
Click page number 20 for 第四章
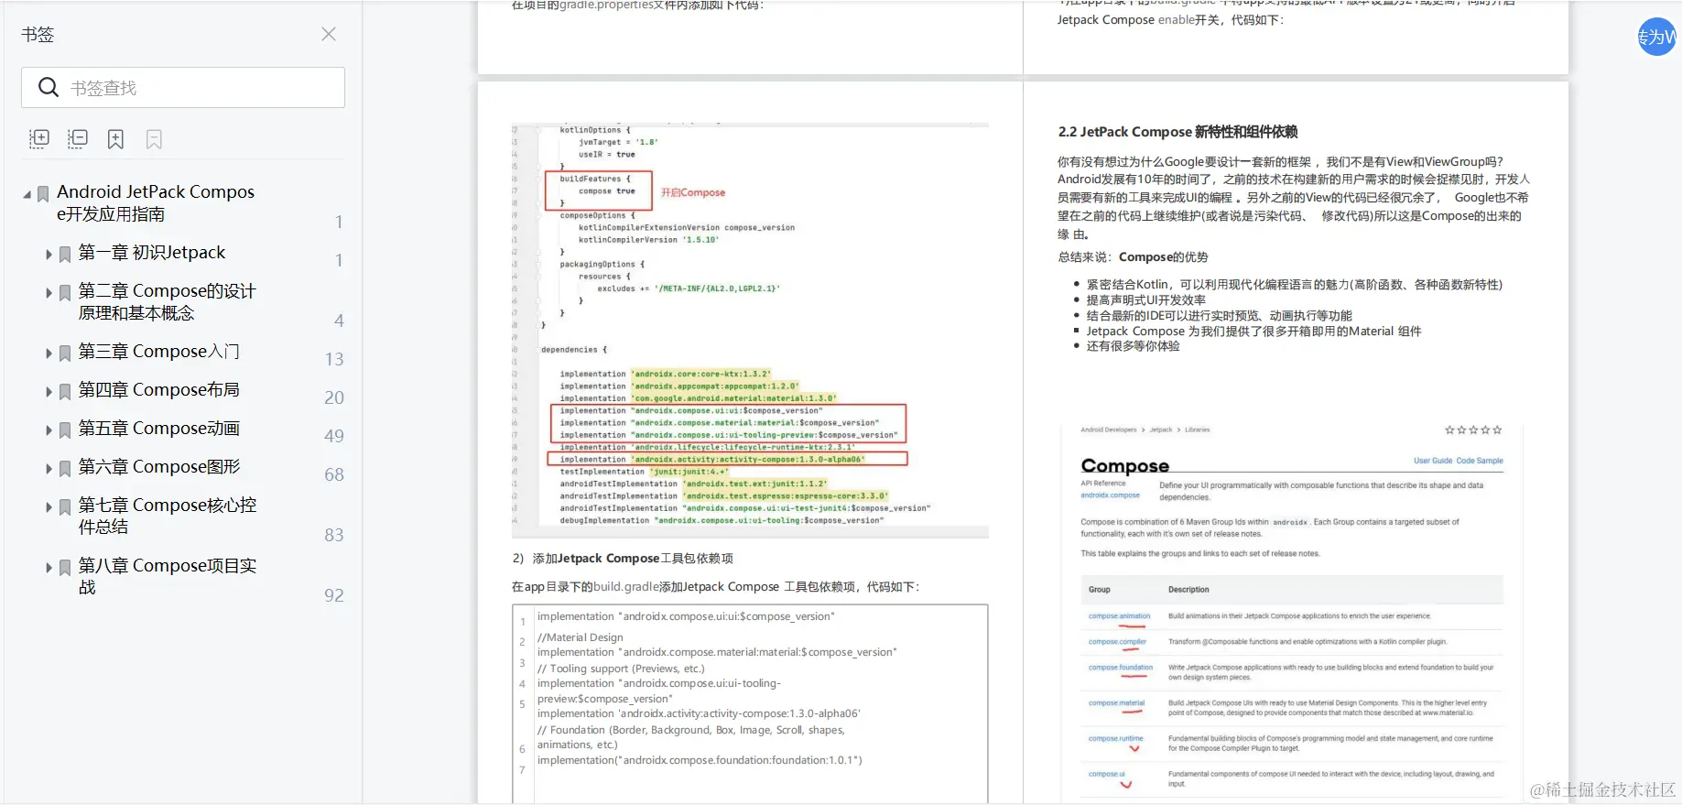point(334,397)
